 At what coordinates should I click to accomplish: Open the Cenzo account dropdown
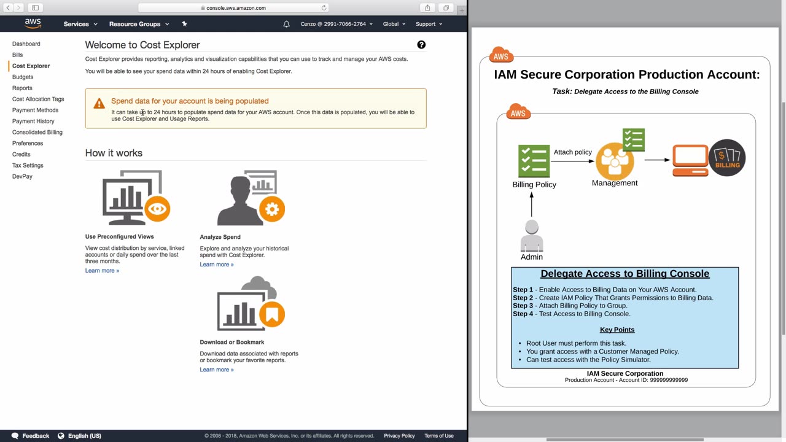pos(337,24)
